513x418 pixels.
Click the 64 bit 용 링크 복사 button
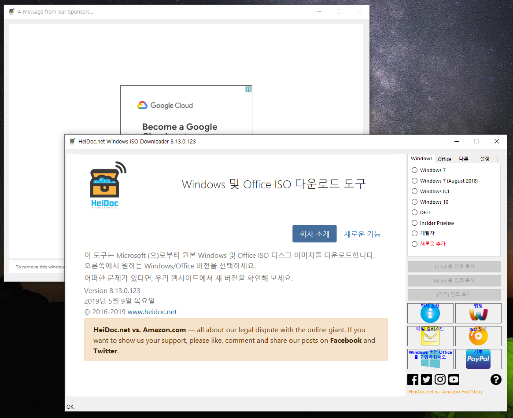(454, 280)
